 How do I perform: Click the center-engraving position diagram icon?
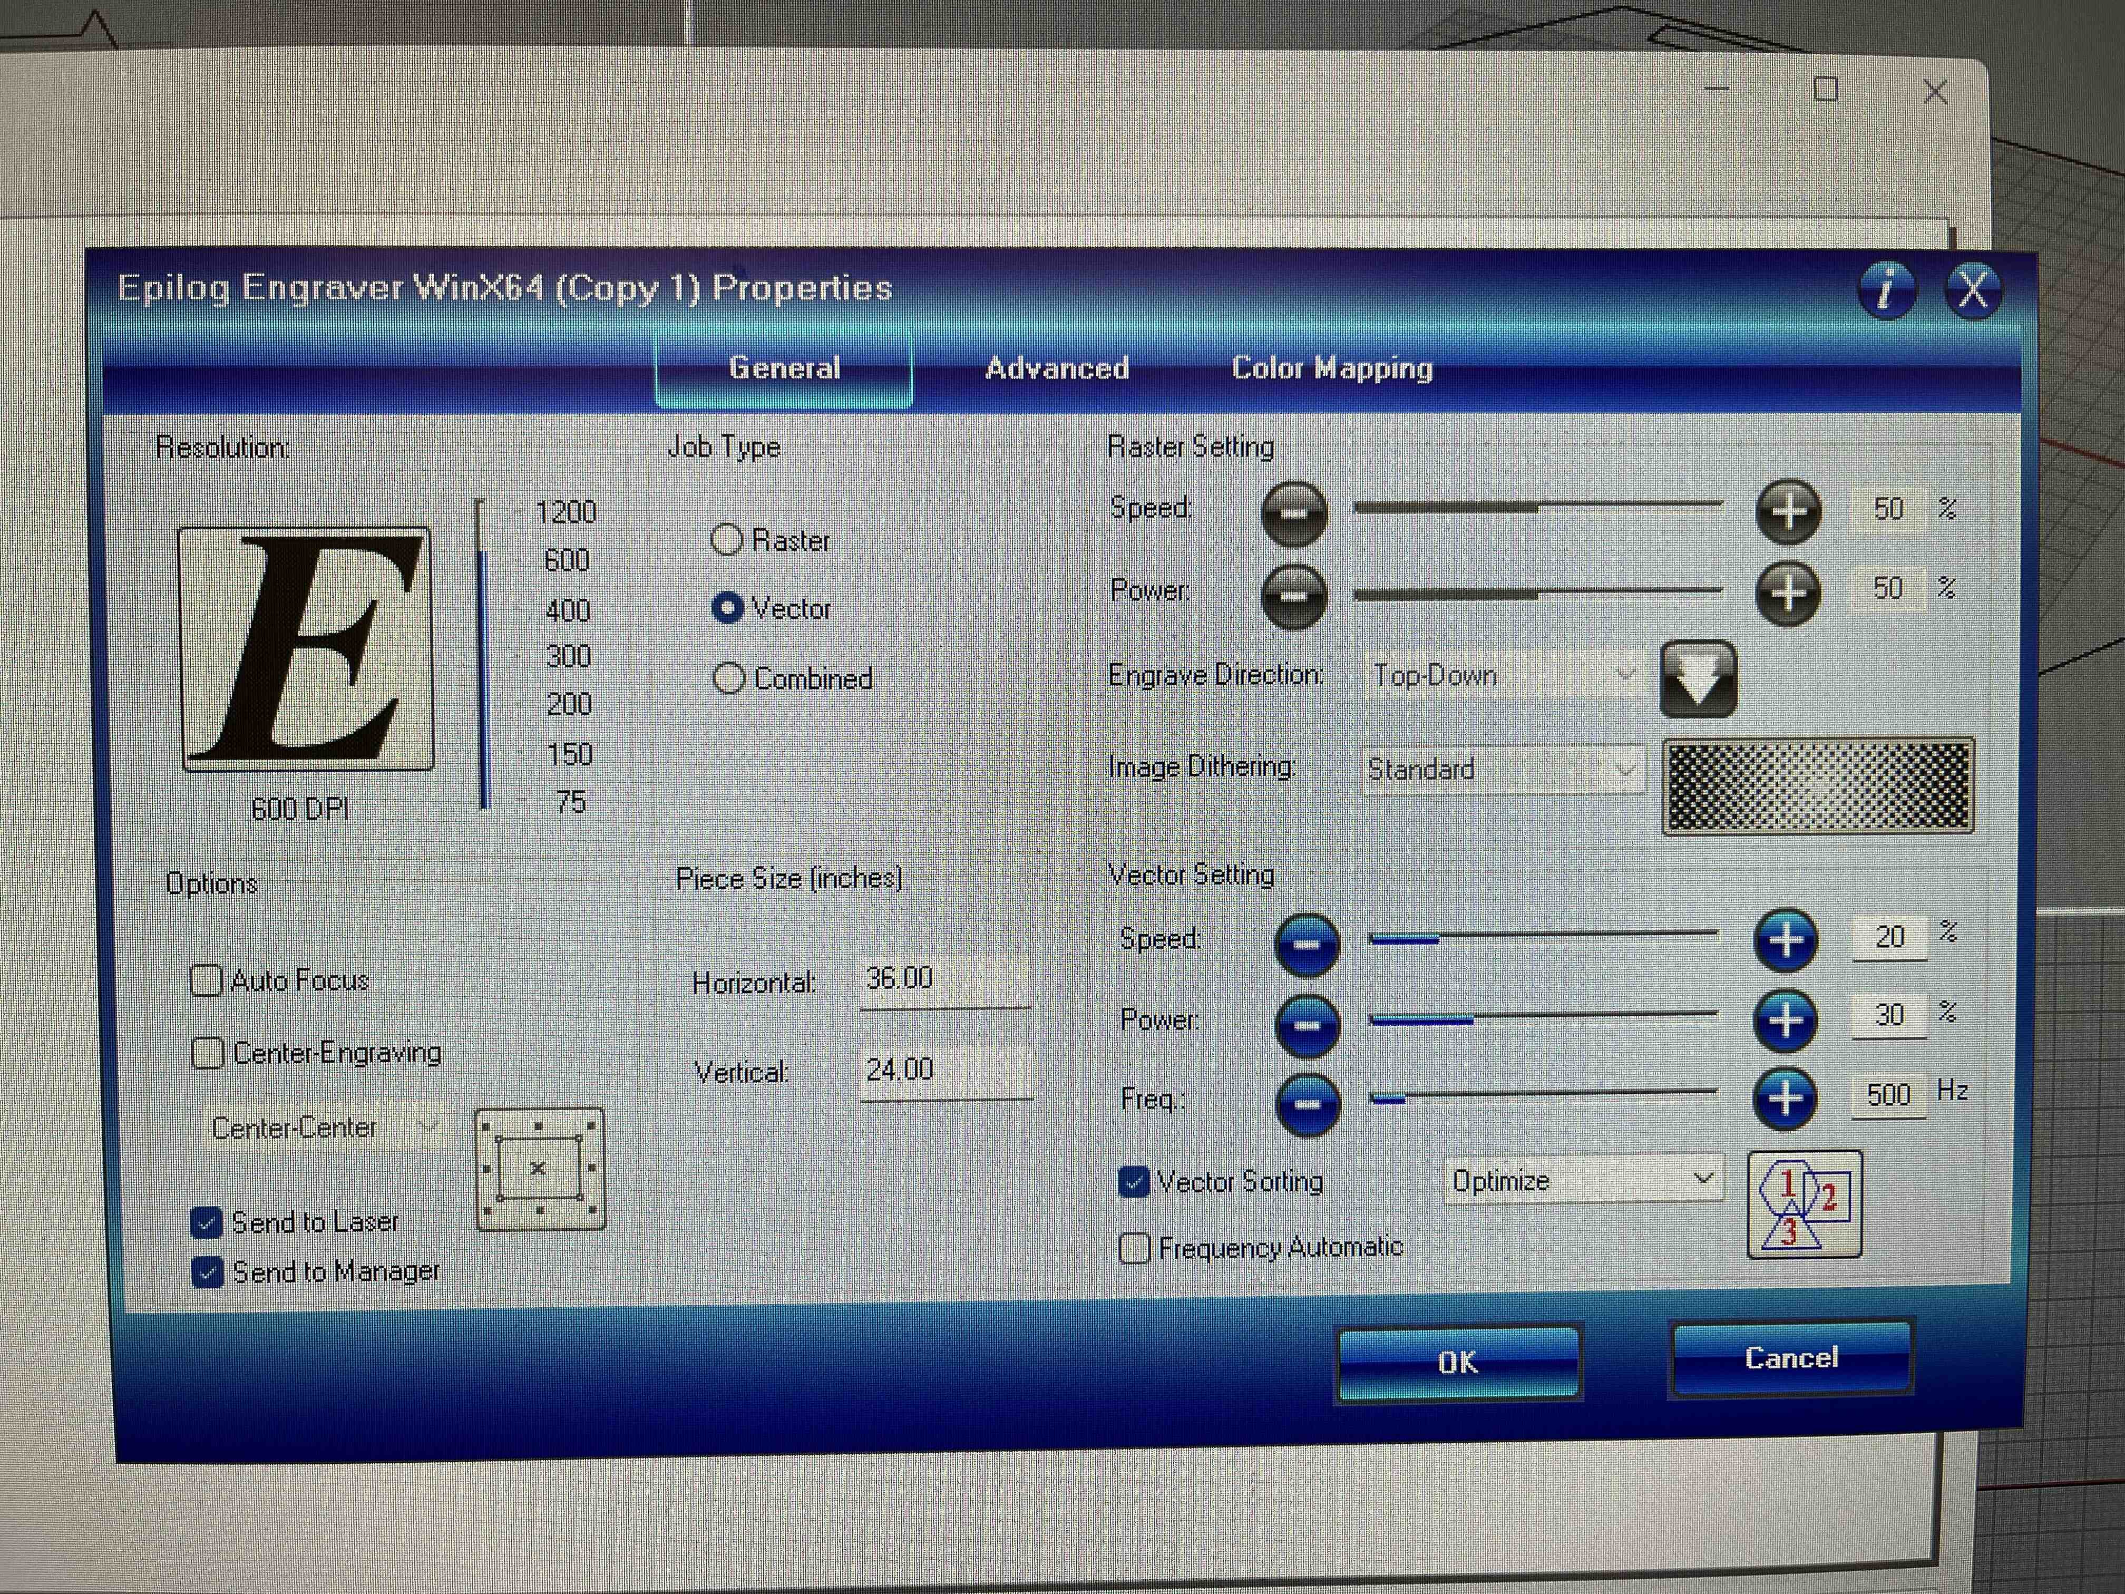540,1169
